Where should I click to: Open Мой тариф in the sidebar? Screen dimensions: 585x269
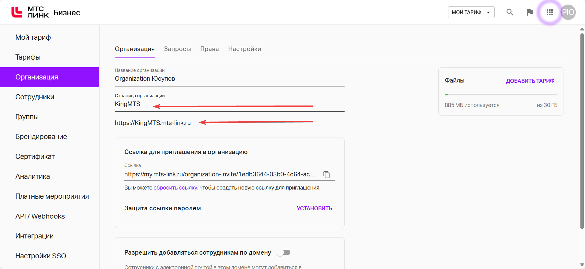pyautogui.click(x=50, y=37)
